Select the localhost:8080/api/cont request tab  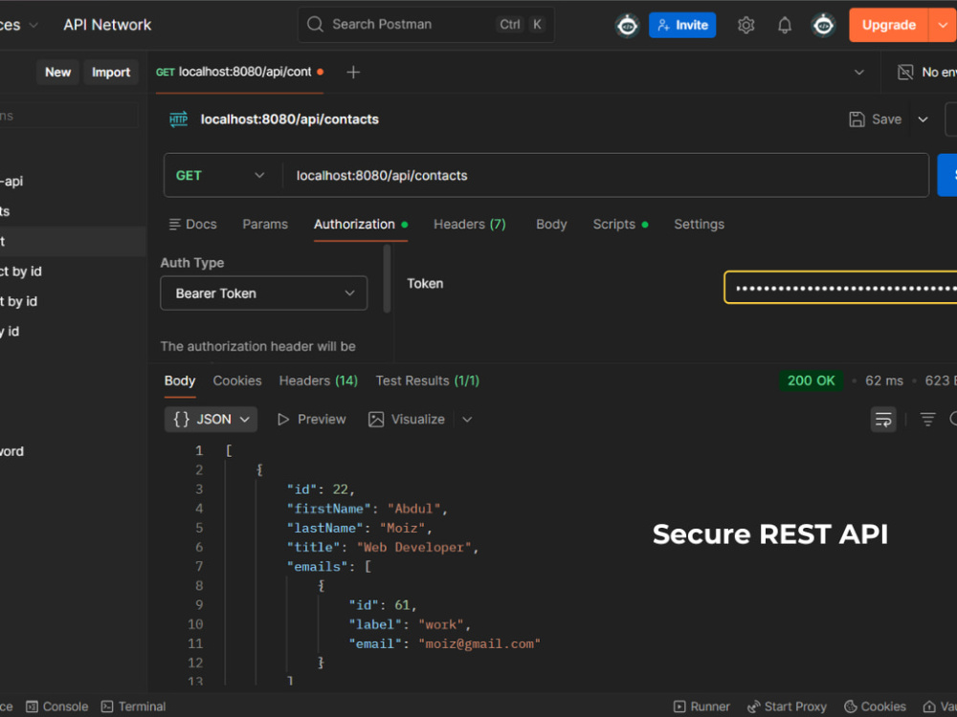(x=239, y=72)
